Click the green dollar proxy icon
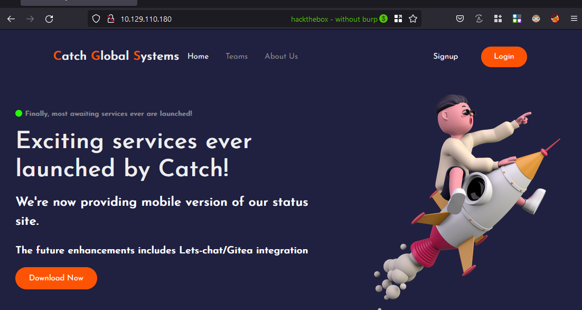Screen dimensions: 582x310 click(383, 19)
